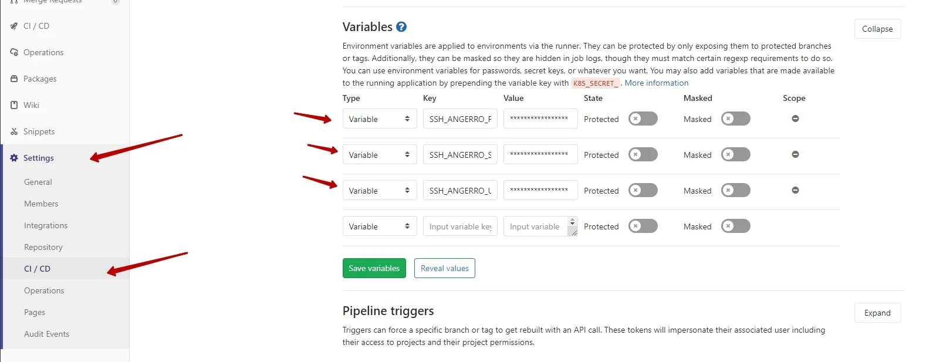Click the Reveal values button
Screen dimensions: 933x362
tap(444, 268)
